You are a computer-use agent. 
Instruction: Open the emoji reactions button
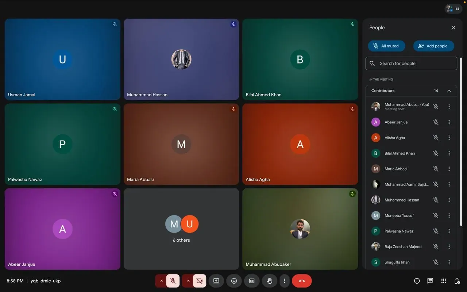coord(234,281)
